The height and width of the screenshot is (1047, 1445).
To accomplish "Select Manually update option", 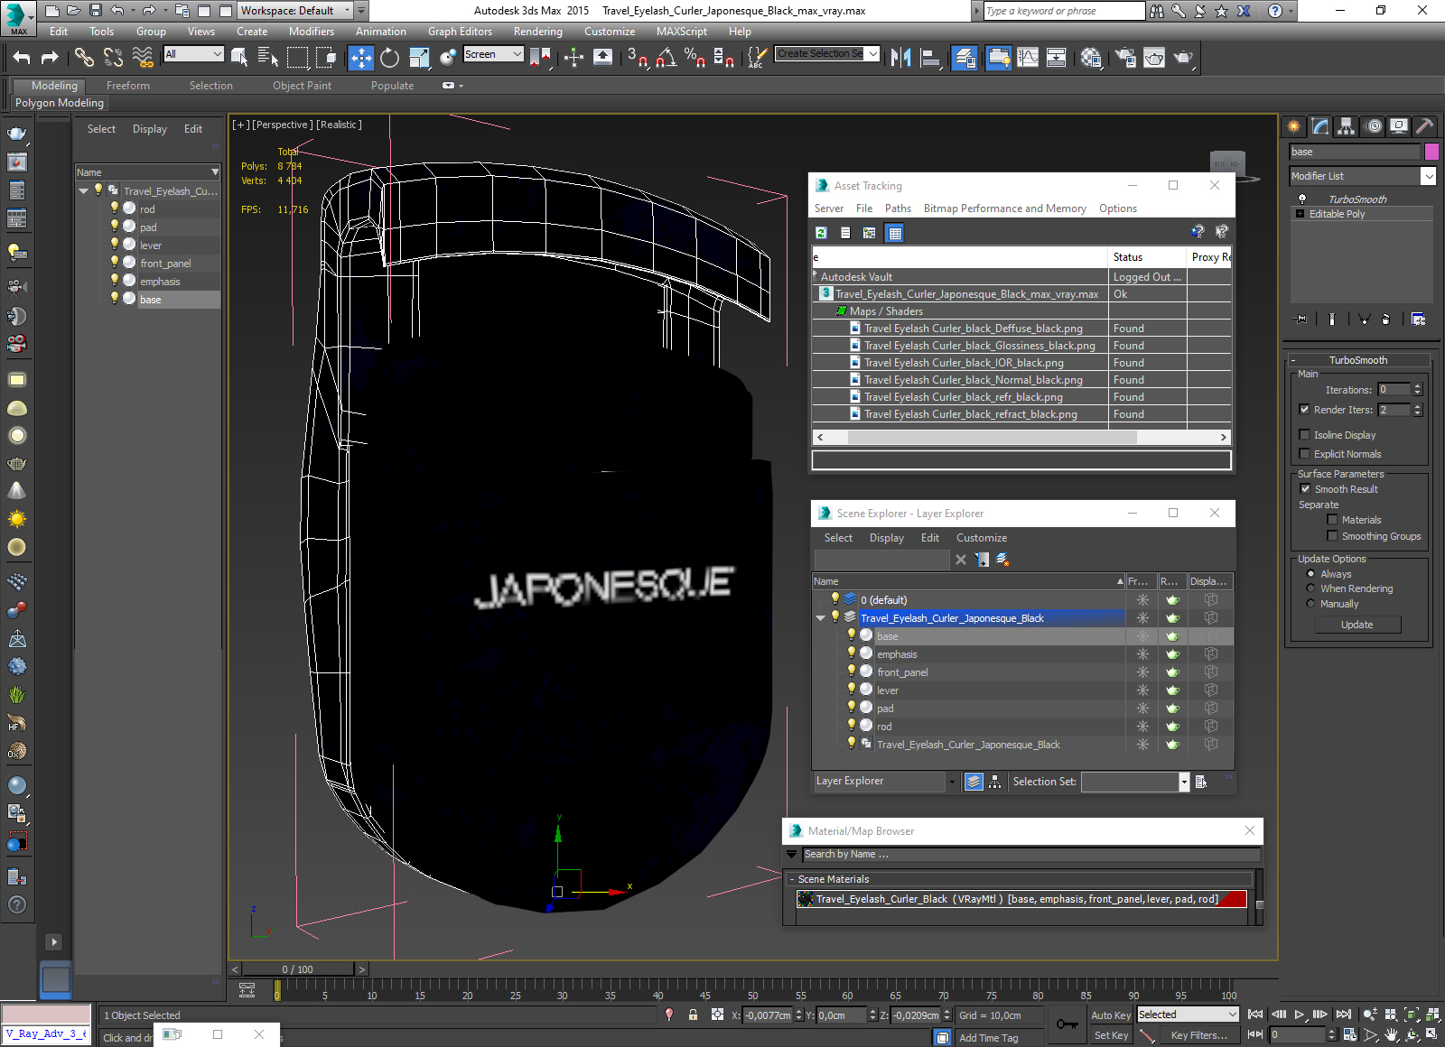I will pyautogui.click(x=1310, y=604).
